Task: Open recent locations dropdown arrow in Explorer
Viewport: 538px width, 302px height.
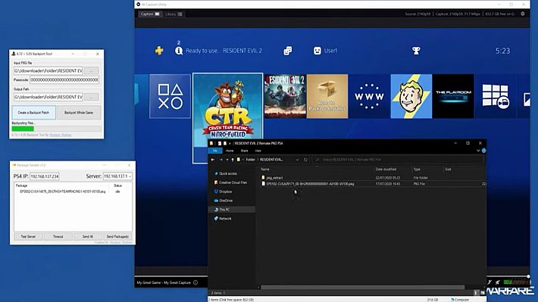Action: 227,160
